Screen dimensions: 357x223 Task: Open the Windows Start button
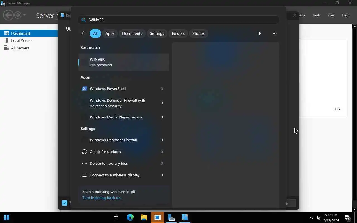pos(6,217)
